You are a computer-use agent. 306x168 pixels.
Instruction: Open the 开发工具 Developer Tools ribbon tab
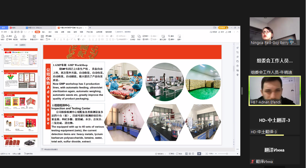tap(90, 32)
